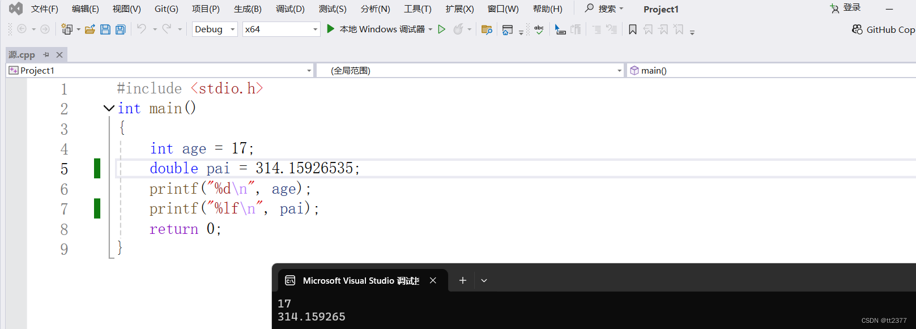Click the Redo icon
Viewport: 916px width, 329px height.
(167, 28)
